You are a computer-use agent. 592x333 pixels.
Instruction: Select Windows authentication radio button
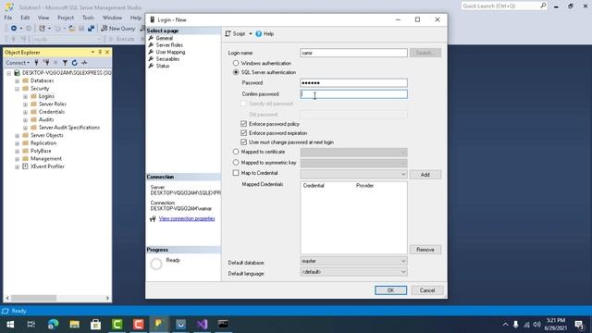tap(236, 63)
